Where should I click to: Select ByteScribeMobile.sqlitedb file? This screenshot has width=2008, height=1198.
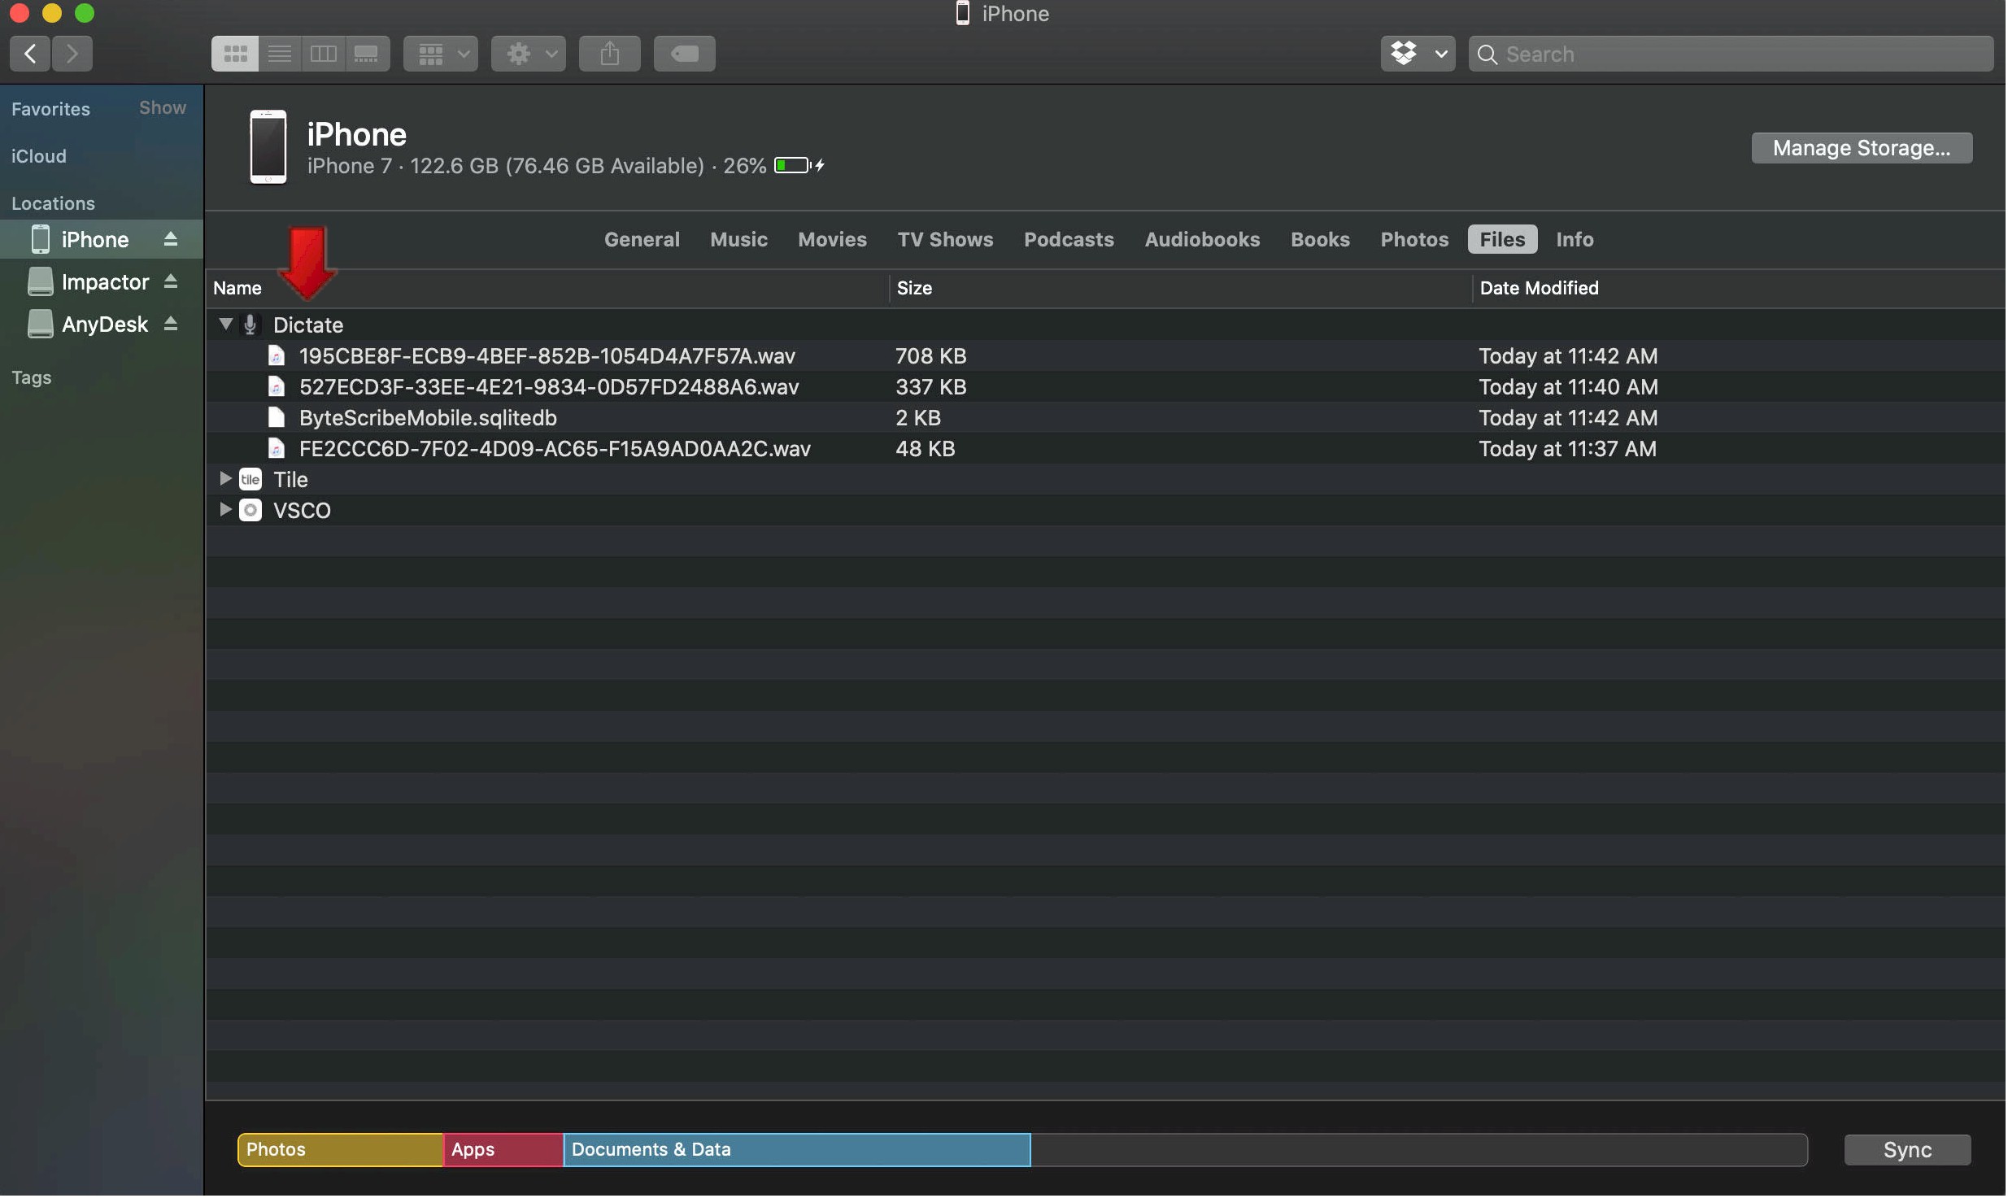click(1105, 417)
